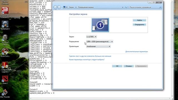Click Notepad scrollbar right arrow
The image size is (178, 100).
point(170,98)
